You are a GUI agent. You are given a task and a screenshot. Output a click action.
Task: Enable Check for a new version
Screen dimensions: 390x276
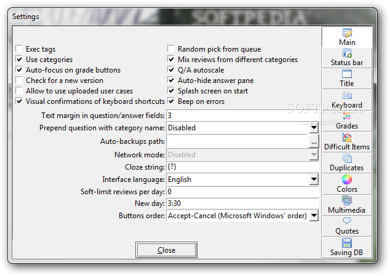[x=19, y=80]
